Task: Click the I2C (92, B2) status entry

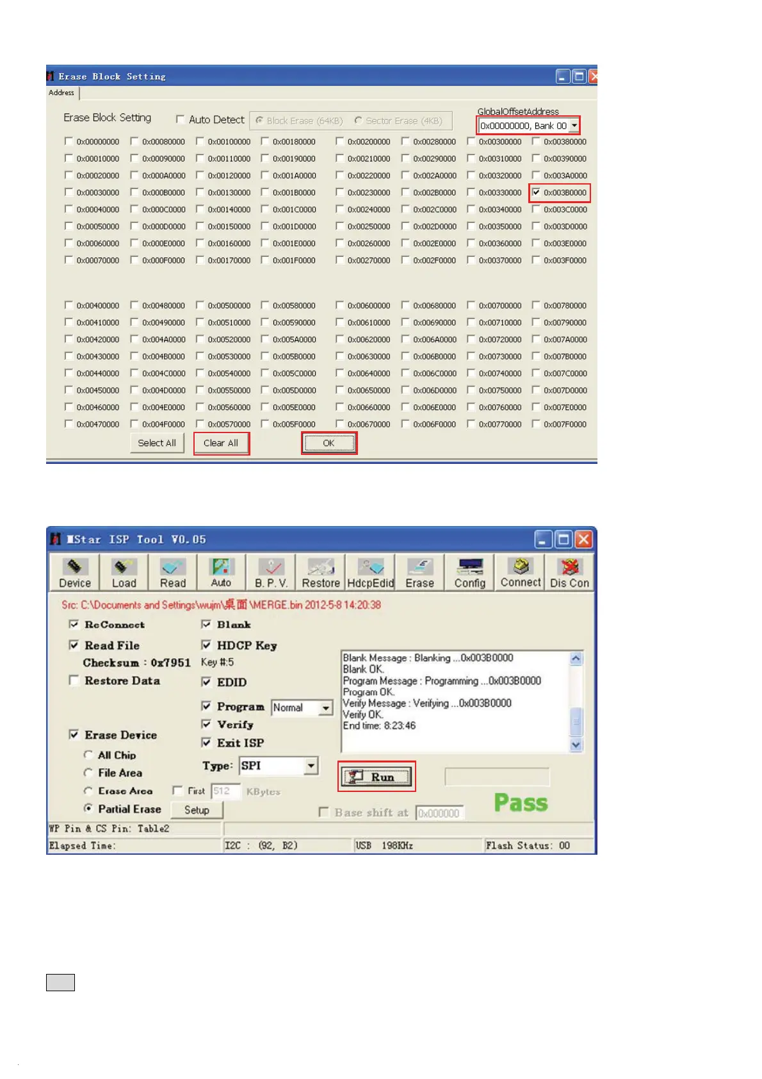Action: (261, 846)
